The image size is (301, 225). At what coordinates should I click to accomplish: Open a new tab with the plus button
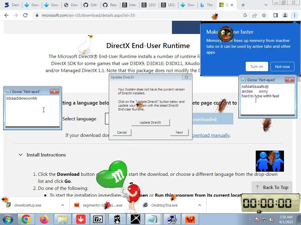pos(243,5)
